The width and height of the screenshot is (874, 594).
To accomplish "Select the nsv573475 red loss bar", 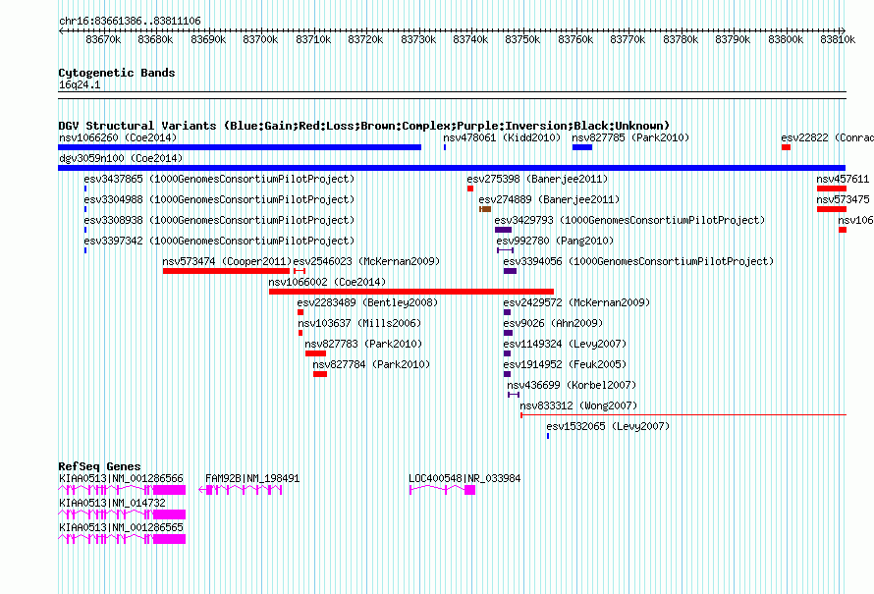I will point(832,209).
